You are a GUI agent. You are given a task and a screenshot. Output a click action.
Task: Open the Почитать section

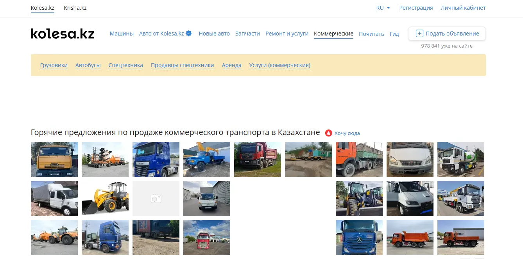click(371, 34)
